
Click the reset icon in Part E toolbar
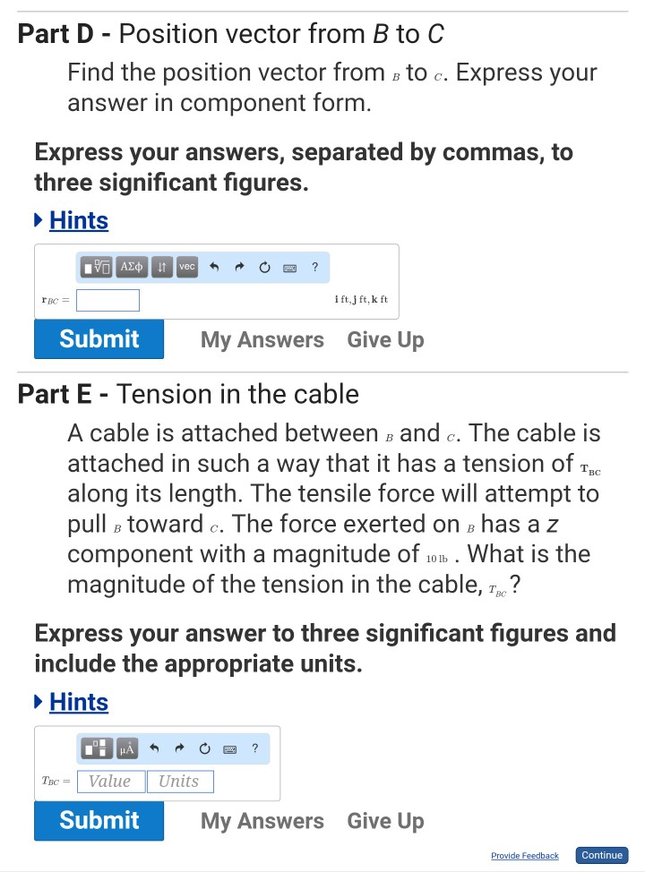[203, 748]
